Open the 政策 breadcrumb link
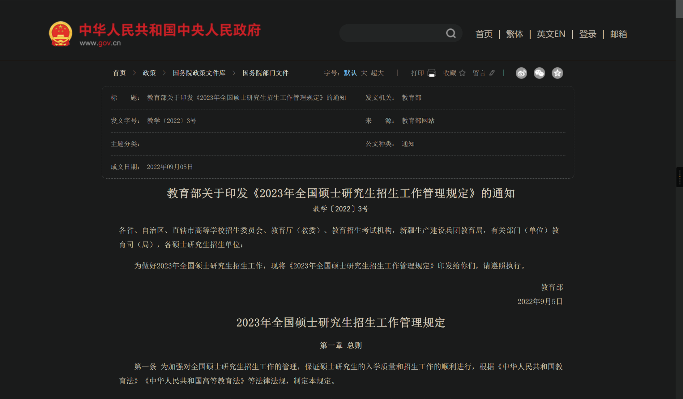The width and height of the screenshot is (683, 399). coord(149,73)
